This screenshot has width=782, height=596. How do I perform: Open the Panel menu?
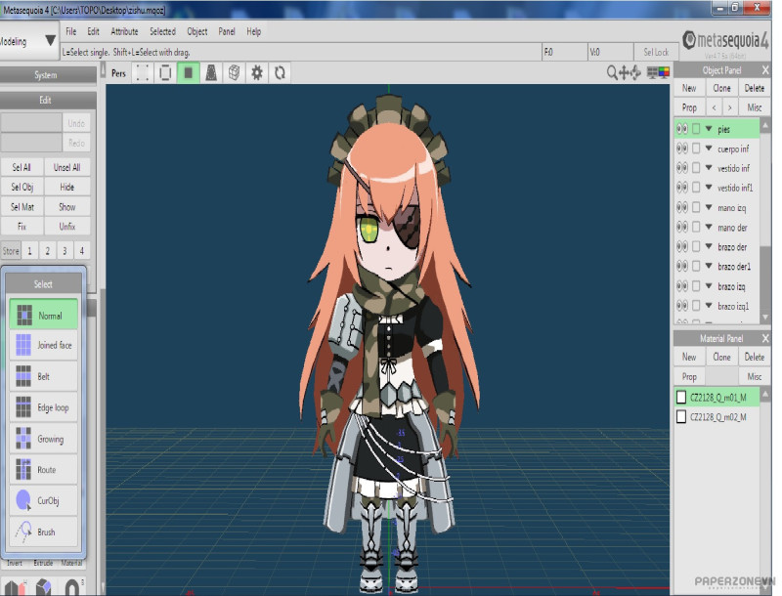point(227,31)
